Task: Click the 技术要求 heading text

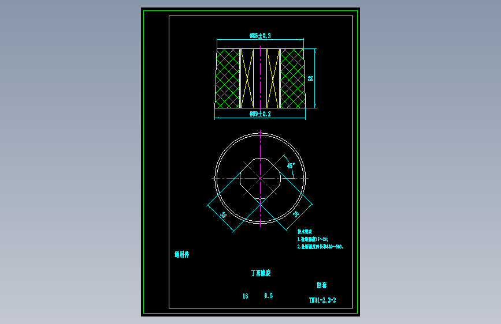Action: [x=305, y=232]
